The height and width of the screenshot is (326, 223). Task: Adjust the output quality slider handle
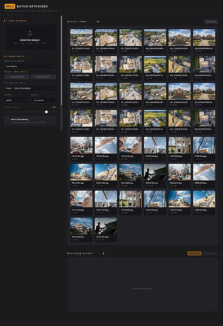point(46,112)
